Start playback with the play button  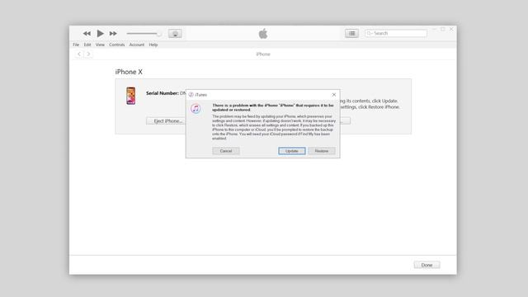click(100, 33)
